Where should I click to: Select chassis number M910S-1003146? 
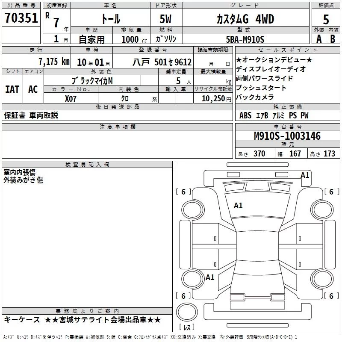click(287, 136)
